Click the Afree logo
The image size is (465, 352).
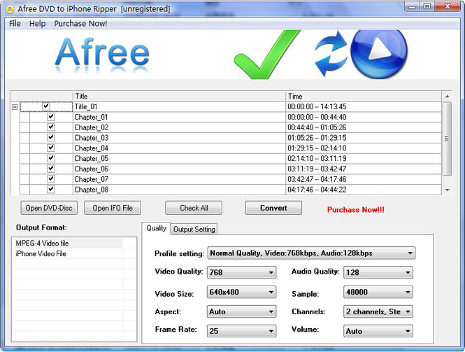pos(102,54)
